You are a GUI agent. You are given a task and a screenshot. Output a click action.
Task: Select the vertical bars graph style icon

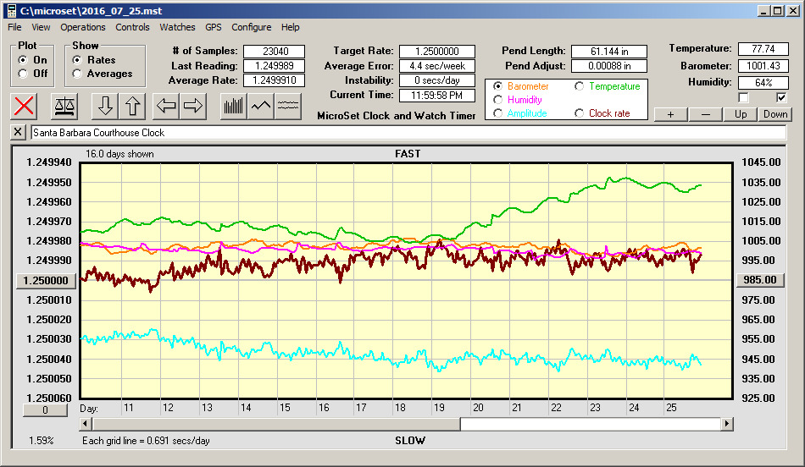click(233, 106)
